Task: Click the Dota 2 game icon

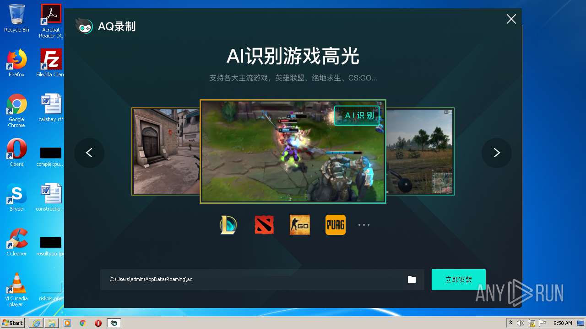Action: click(x=264, y=225)
